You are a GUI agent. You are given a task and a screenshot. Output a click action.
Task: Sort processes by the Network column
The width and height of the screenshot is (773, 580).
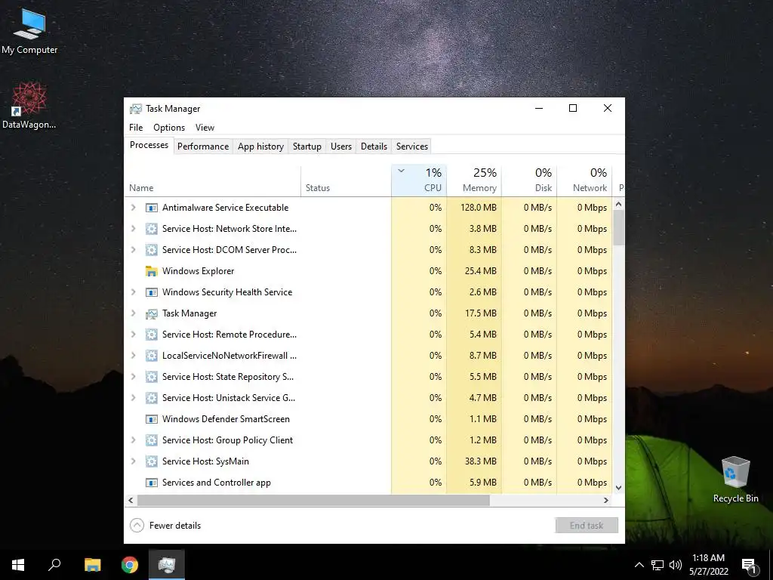(x=585, y=180)
